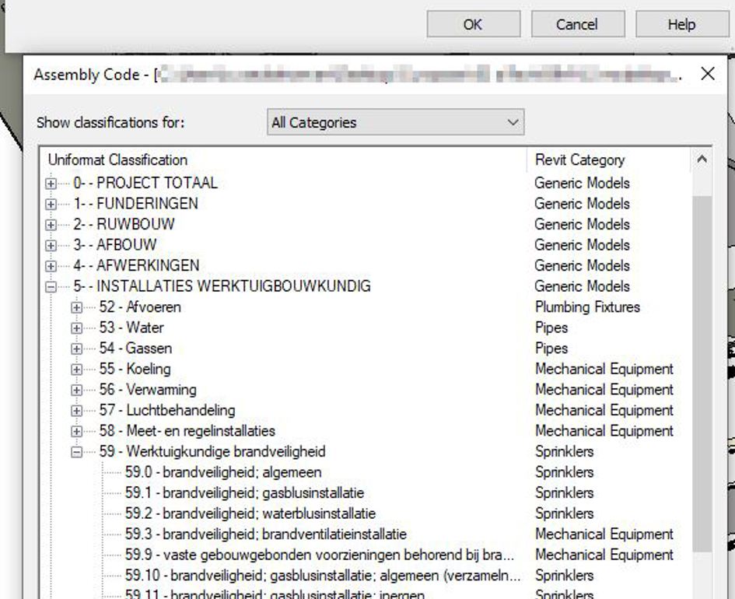Confirm with the OK button
Screen dimensions: 735x599
473,24
